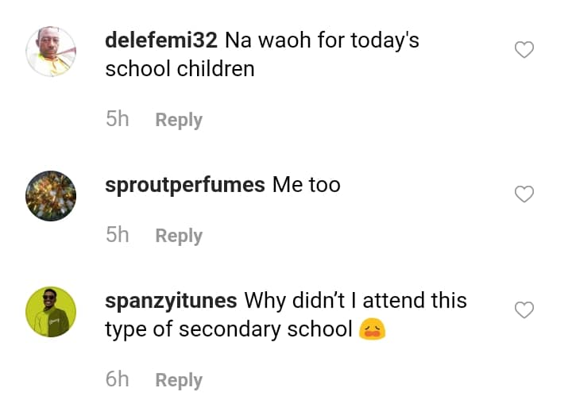This screenshot has height=396, width=572.
Task: Select the 'Me too' comment text
Action: tap(307, 185)
